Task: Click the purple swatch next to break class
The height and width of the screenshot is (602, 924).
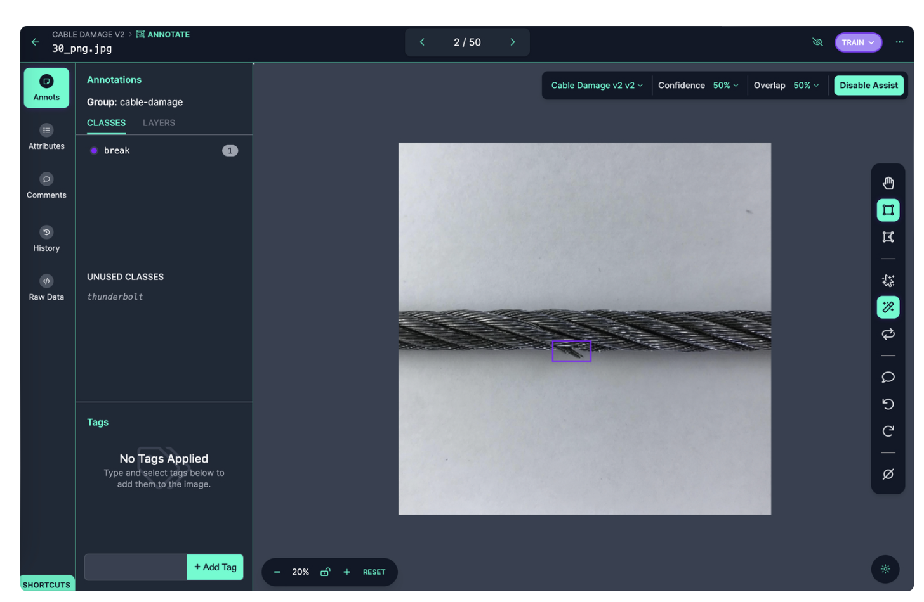Action: pyautogui.click(x=94, y=150)
